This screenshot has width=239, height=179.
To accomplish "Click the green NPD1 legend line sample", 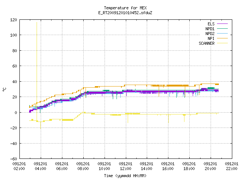I will 222,29.
